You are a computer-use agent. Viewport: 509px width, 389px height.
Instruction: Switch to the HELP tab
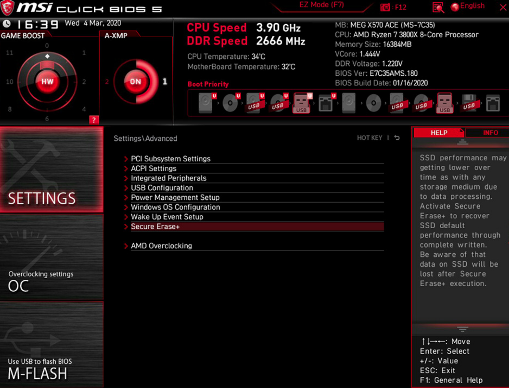point(439,133)
